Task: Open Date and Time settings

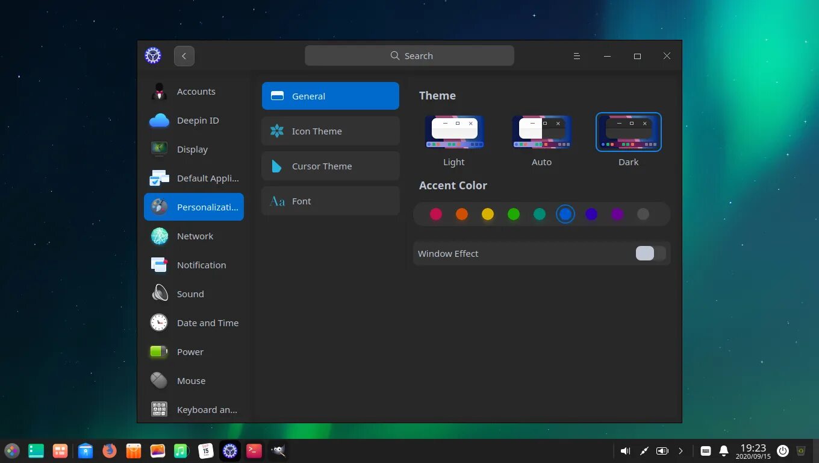Action: click(194, 323)
